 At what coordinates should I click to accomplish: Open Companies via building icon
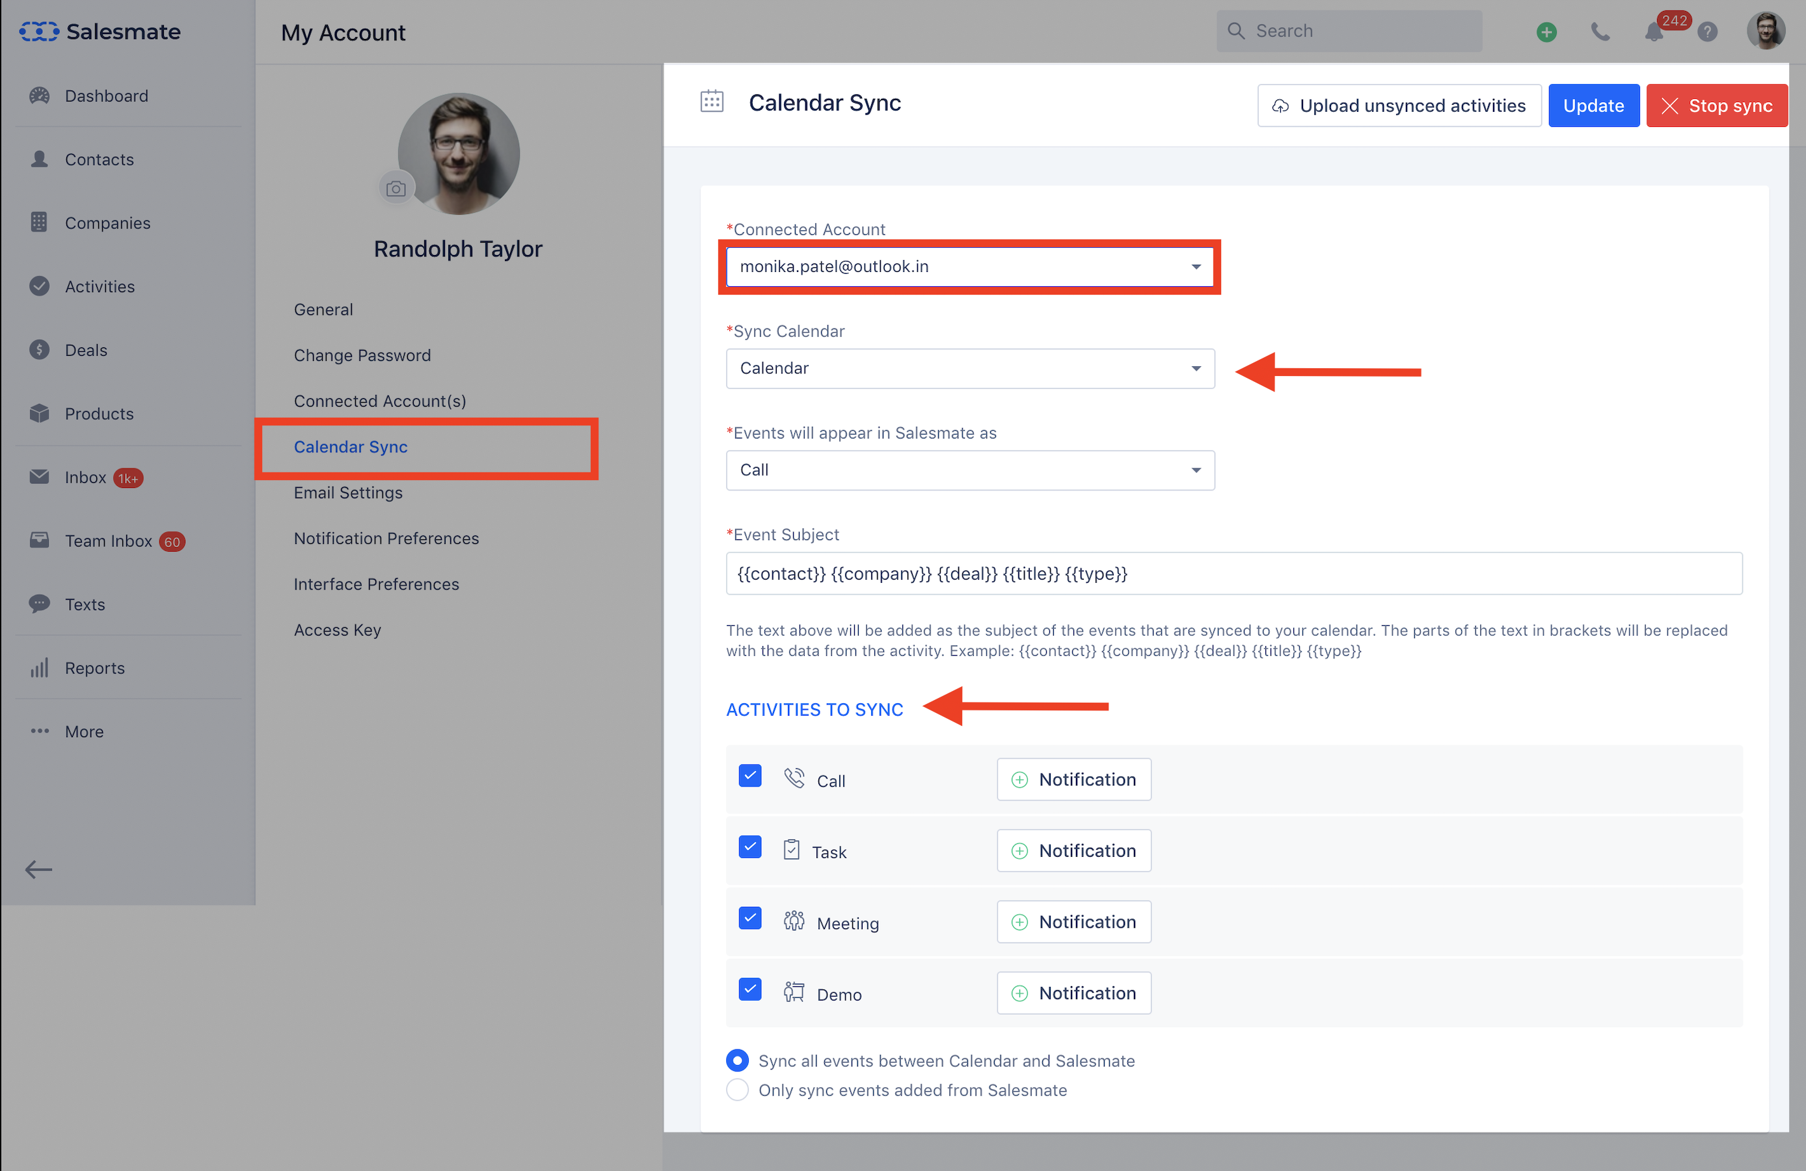pos(40,222)
